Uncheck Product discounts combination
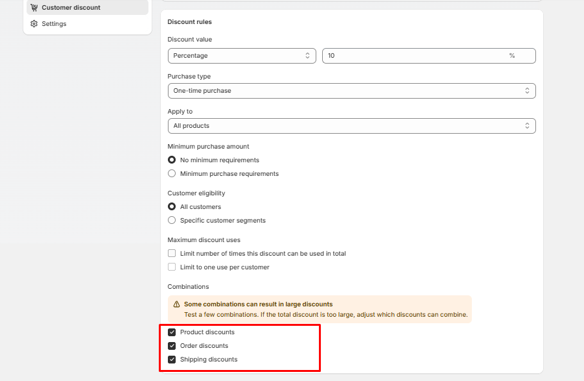Image resolution: width=584 pixels, height=381 pixels. tap(172, 332)
